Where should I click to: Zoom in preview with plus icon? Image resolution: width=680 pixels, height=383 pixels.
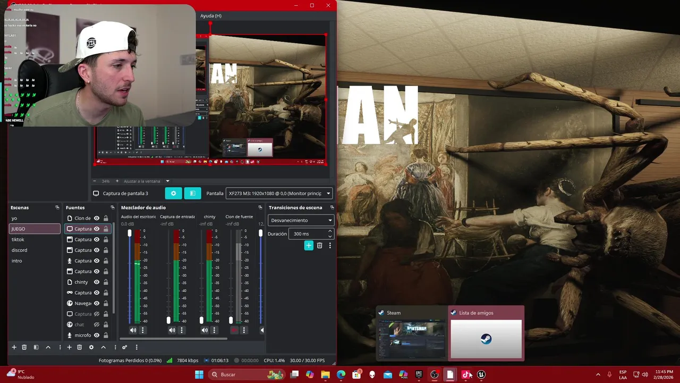pyautogui.click(x=117, y=181)
